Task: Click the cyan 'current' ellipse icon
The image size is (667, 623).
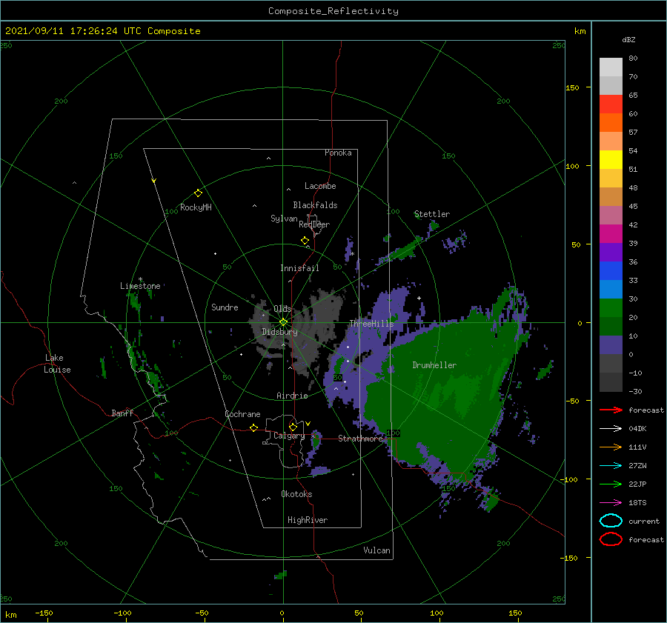Action: 611,521
